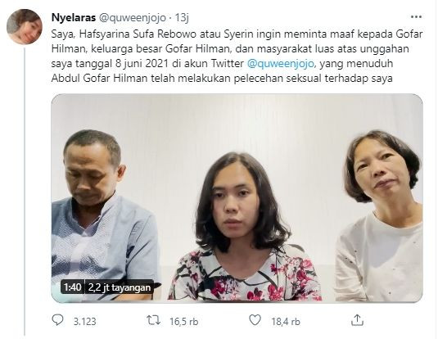
Task: Click the vertical thread line below avatar
Action: 25,192
